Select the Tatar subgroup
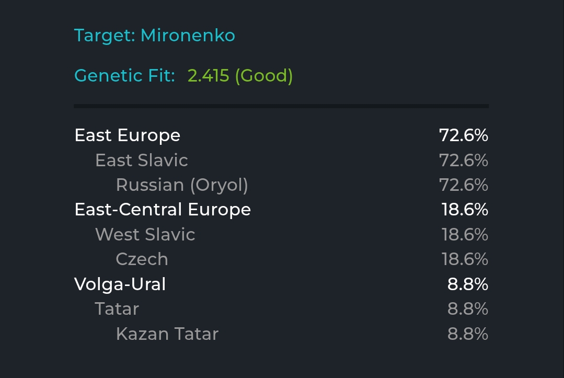 [117, 309]
